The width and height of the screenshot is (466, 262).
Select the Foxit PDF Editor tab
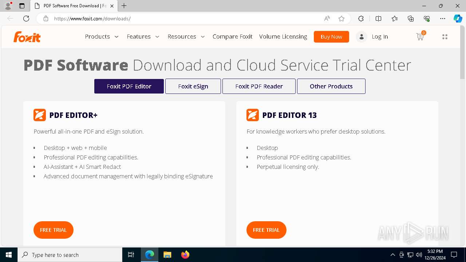tap(129, 86)
